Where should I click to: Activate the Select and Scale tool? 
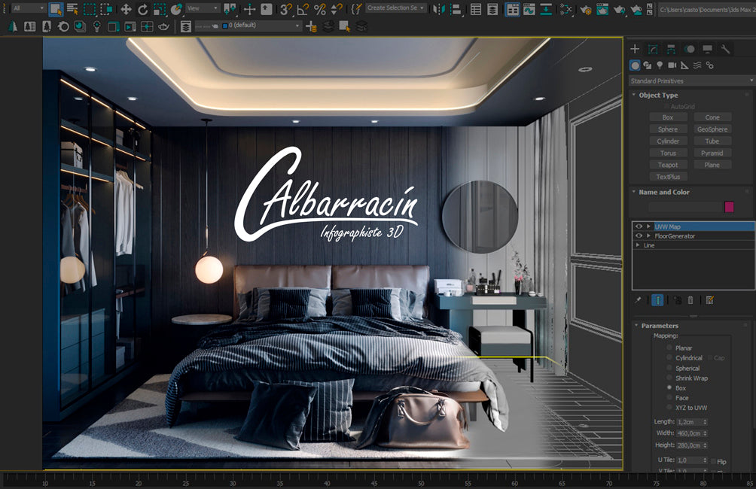point(160,9)
